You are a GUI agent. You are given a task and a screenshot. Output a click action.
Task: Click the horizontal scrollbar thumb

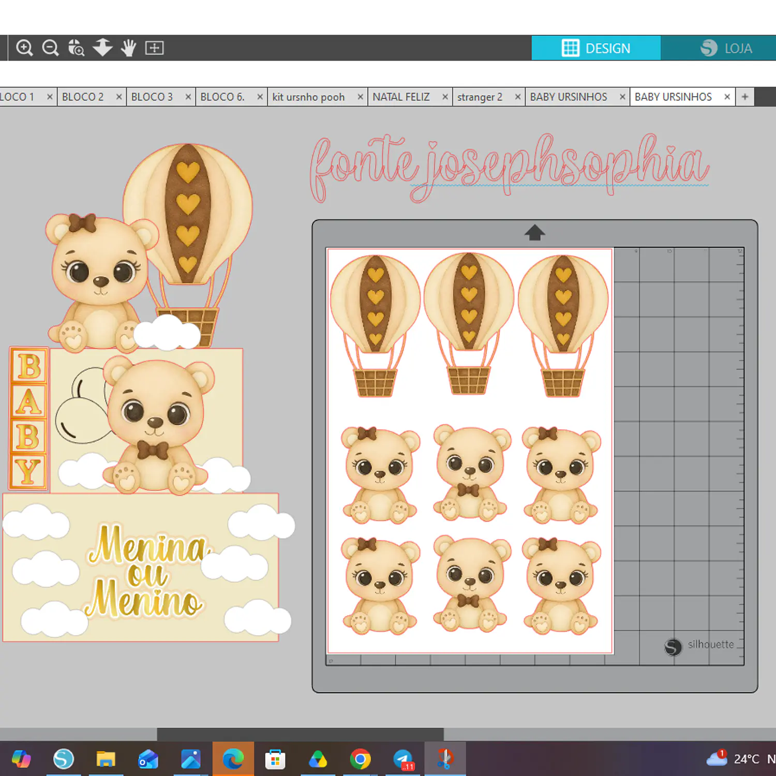300,734
